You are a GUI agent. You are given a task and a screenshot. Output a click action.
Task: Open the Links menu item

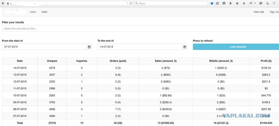coord(33,12)
